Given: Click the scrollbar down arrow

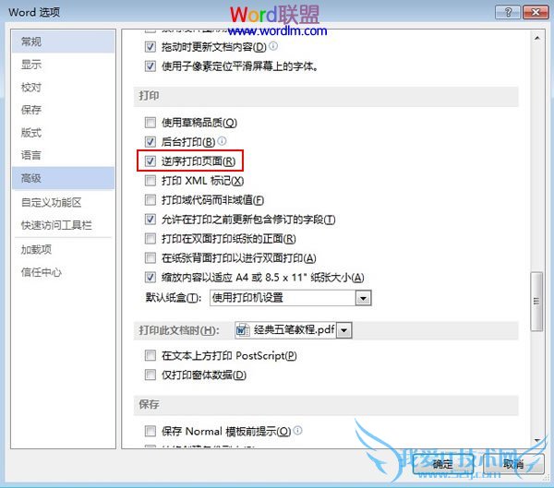Looking at the screenshot, I should (537, 440).
